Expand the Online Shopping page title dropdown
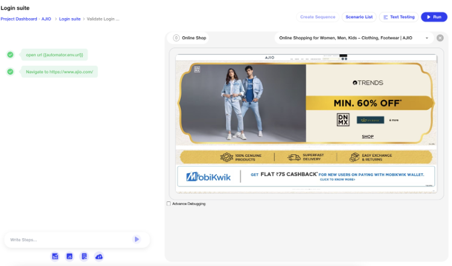 pos(427,38)
